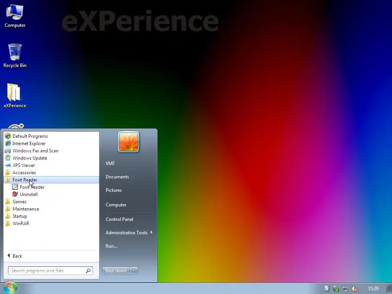Expand the Accessories folder

tap(51, 173)
